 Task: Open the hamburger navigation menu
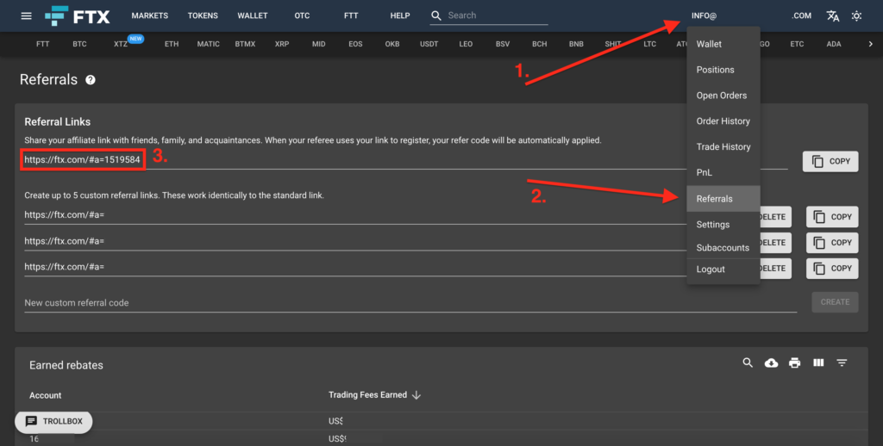coord(27,15)
